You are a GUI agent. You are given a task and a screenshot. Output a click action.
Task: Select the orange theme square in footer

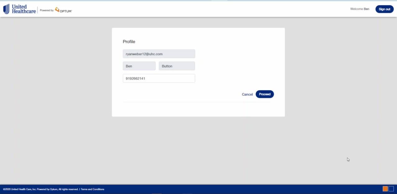click(x=385, y=189)
